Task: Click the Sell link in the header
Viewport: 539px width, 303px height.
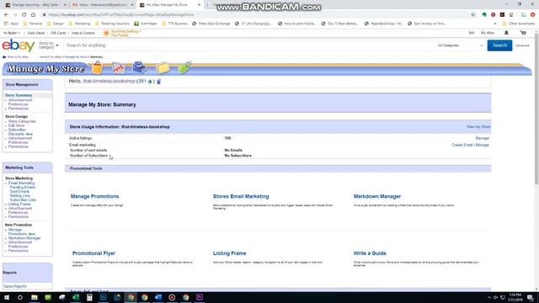Action: tap(472, 33)
